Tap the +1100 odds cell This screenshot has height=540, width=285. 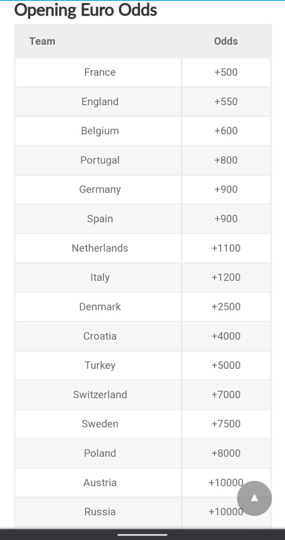(226, 248)
